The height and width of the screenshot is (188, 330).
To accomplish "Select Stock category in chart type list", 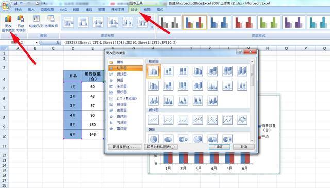I will tap(125, 104).
